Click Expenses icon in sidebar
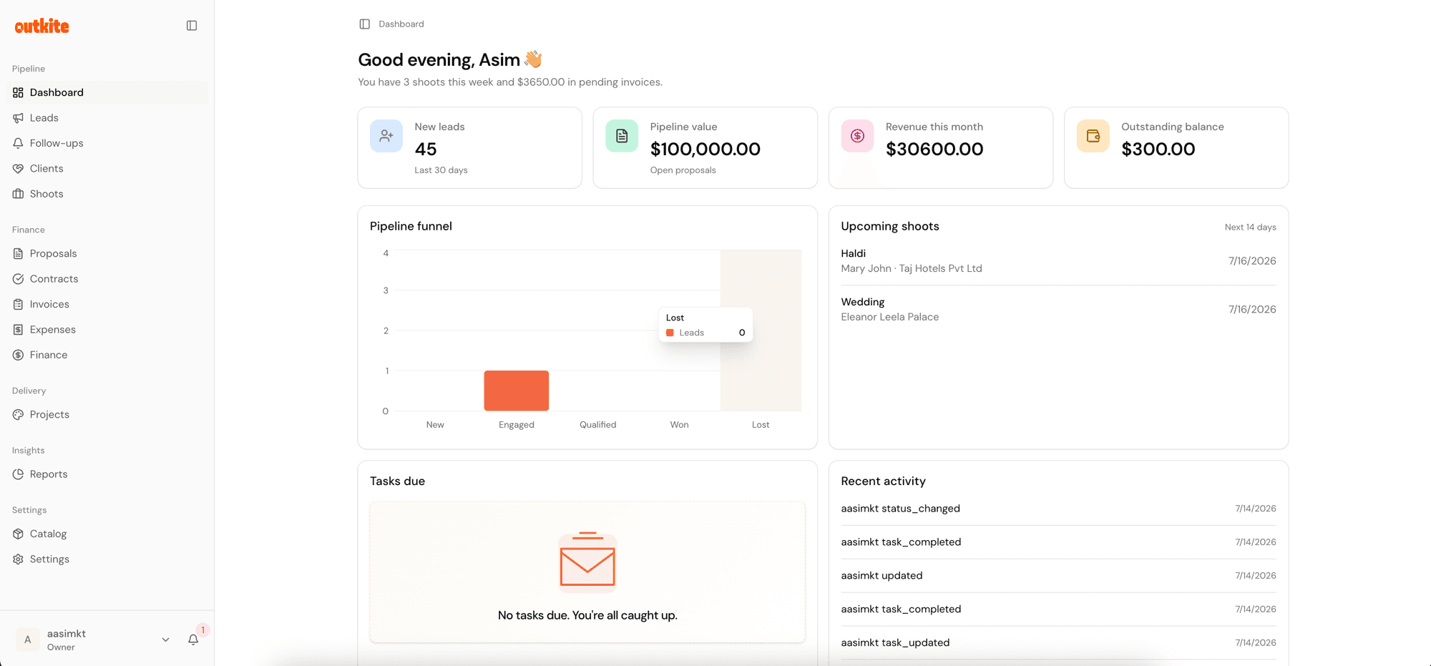 point(18,330)
